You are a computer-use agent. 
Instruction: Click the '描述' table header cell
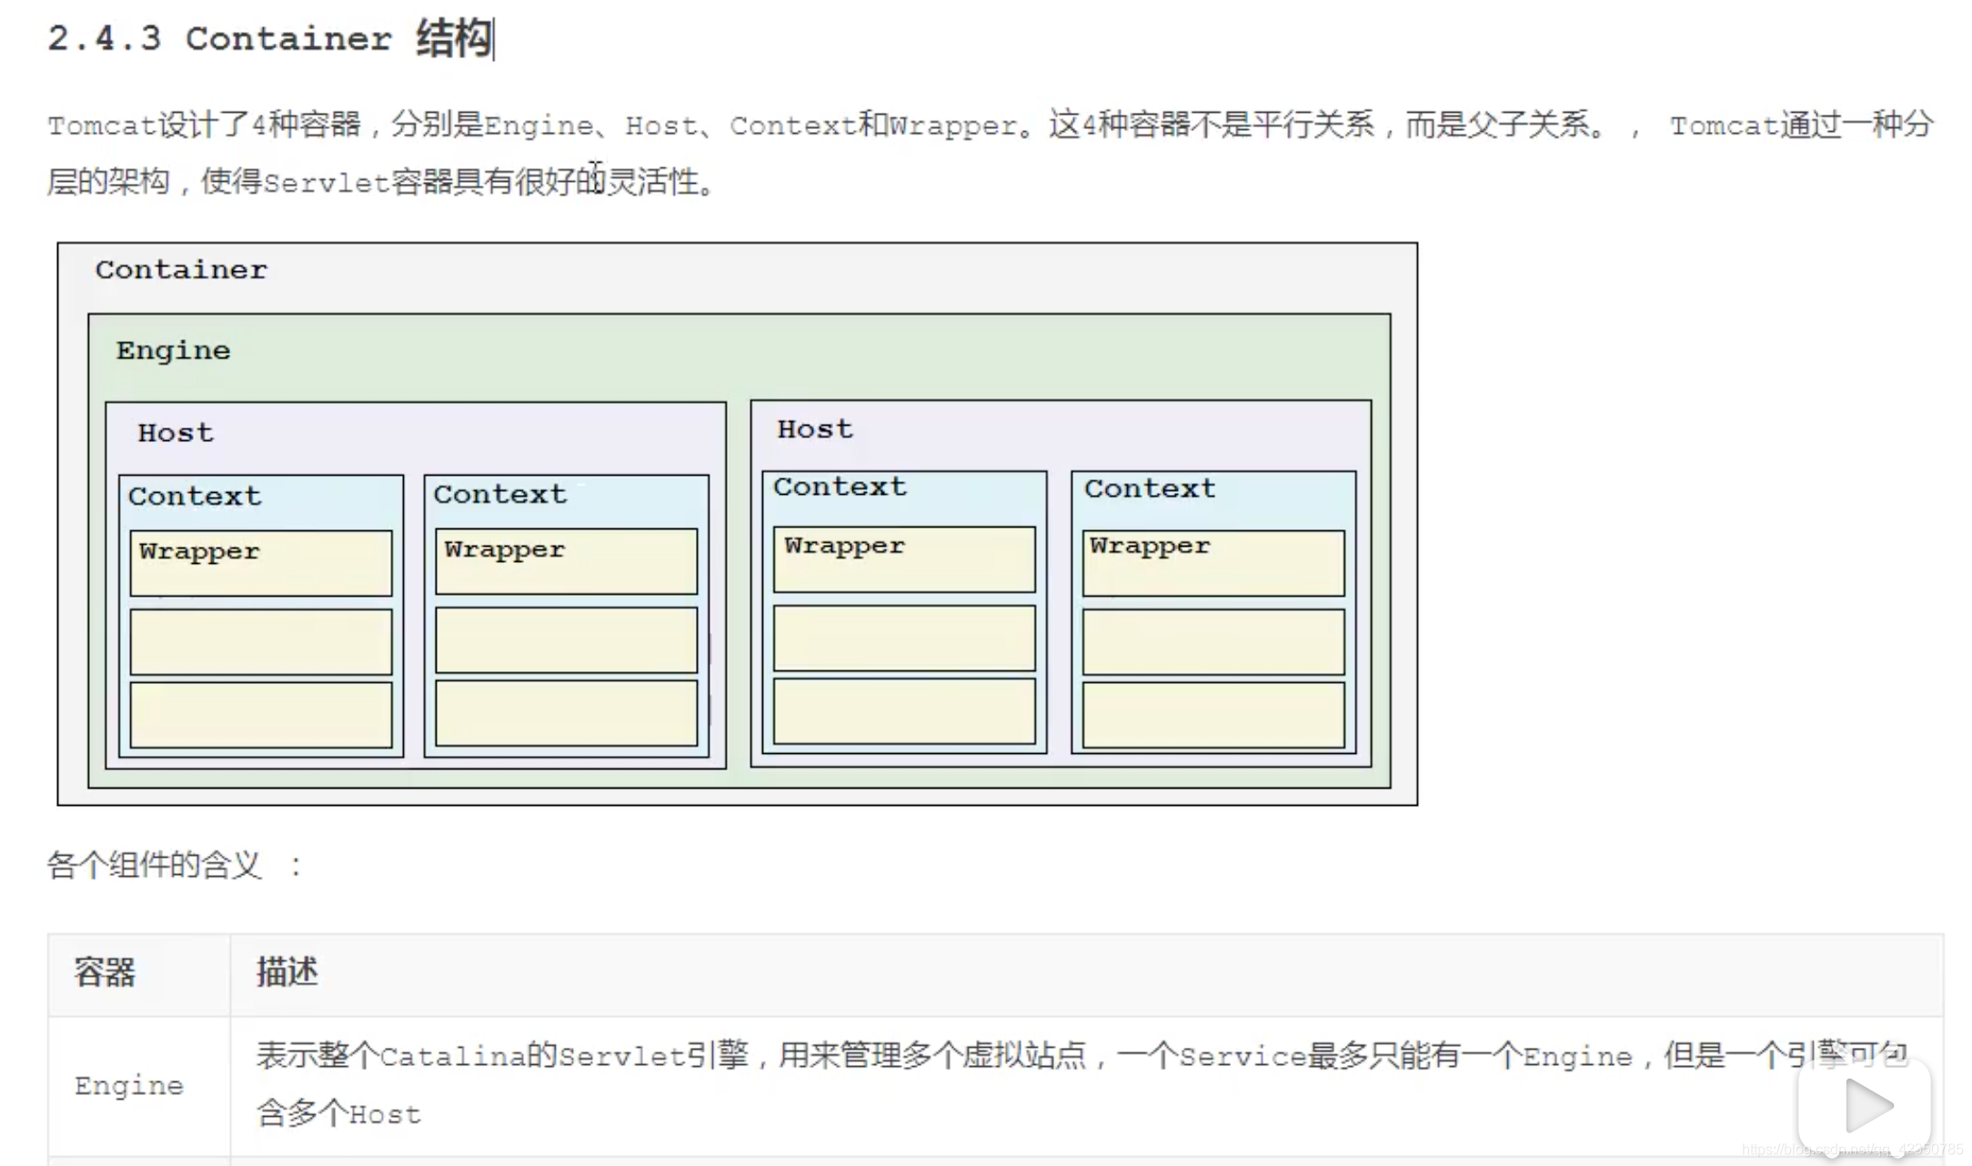pyautogui.click(x=1087, y=974)
